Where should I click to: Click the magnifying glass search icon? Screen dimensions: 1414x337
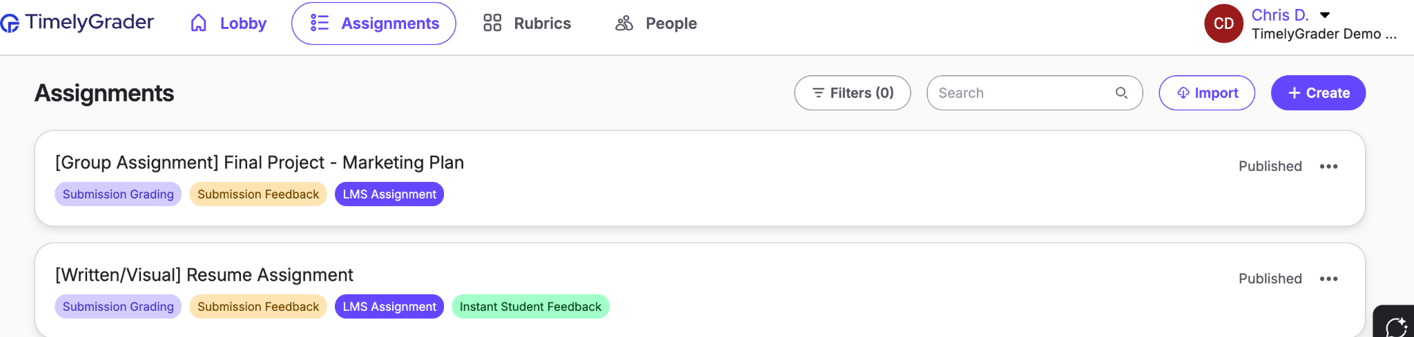point(1121,93)
